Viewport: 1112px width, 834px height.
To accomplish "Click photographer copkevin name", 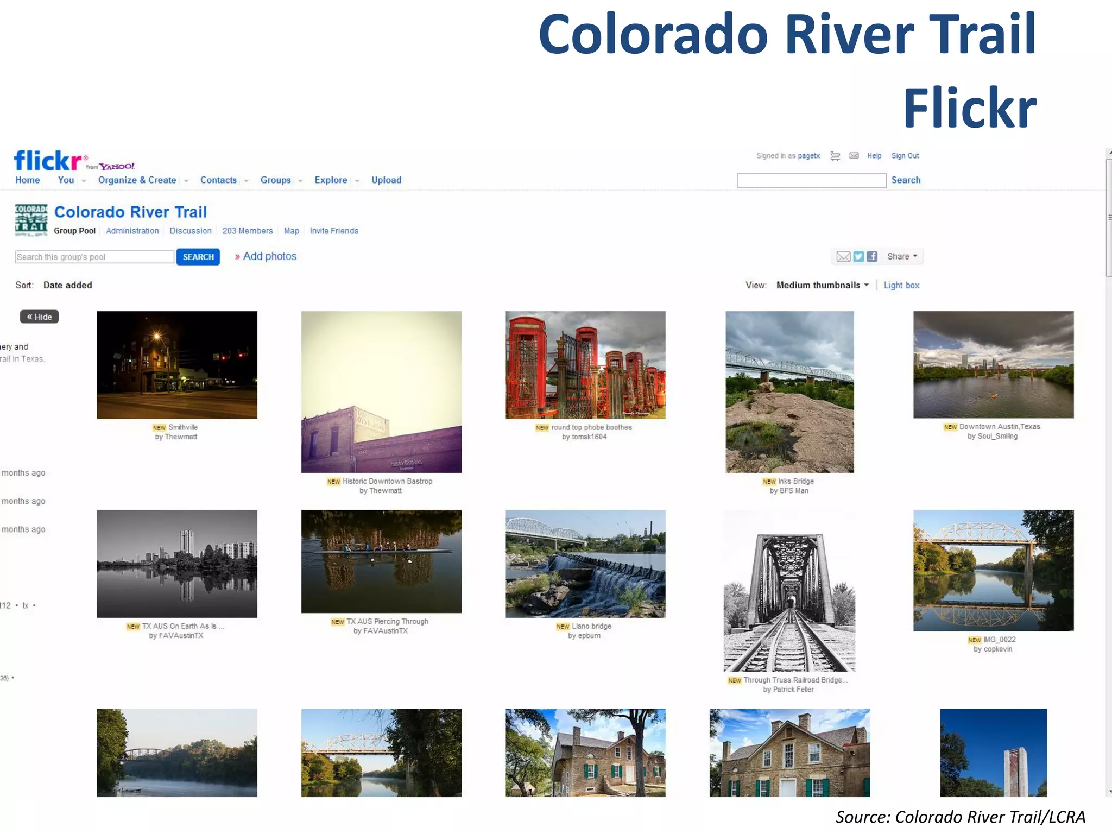I will click(998, 649).
